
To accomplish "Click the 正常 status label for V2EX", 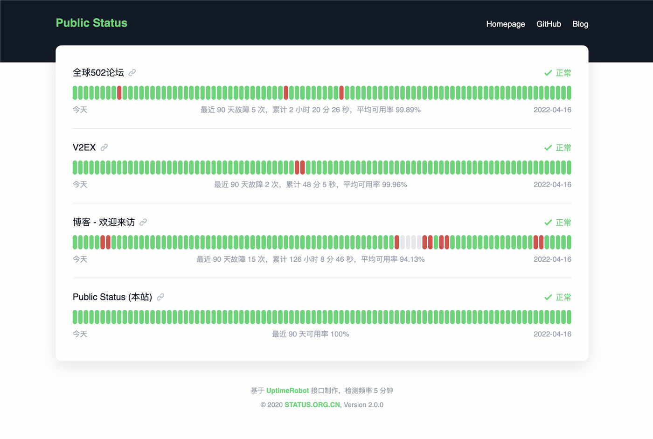I will pos(563,147).
